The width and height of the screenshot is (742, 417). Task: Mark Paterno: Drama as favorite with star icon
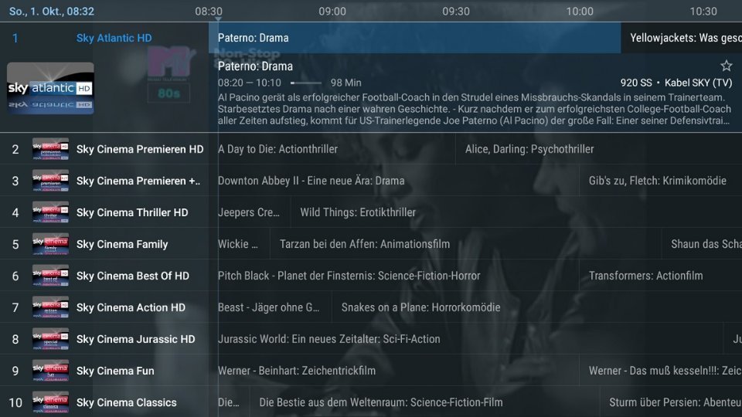point(726,66)
